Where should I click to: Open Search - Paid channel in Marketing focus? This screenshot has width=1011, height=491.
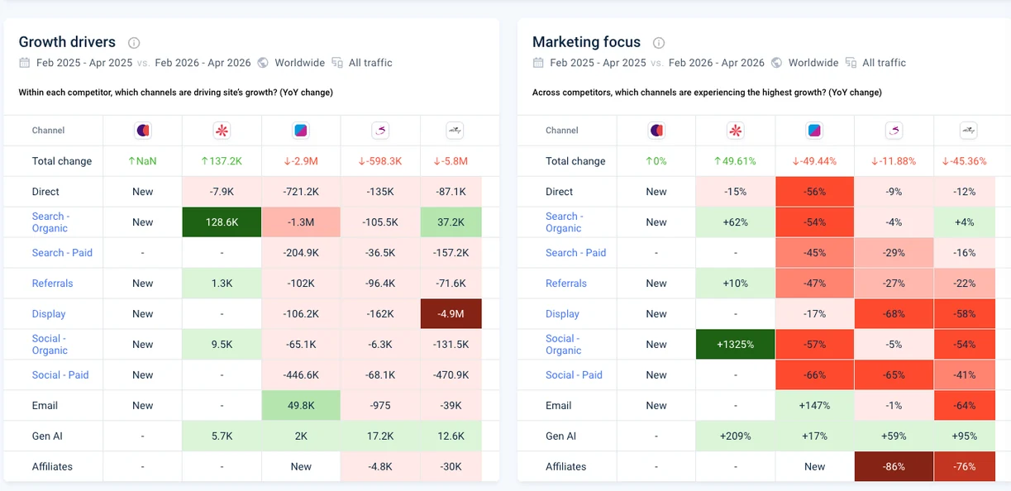tap(576, 253)
